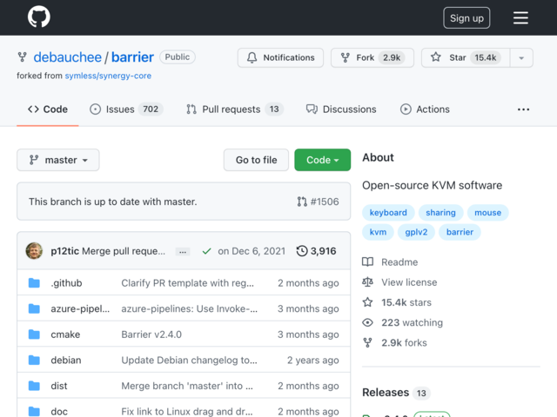Open the Pull requests tab
The height and width of the screenshot is (417, 557).
pyautogui.click(x=235, y=109)
